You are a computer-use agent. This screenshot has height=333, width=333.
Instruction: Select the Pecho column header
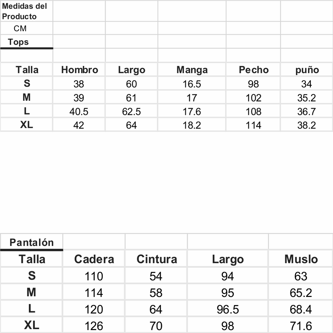[x=253, y=70]
